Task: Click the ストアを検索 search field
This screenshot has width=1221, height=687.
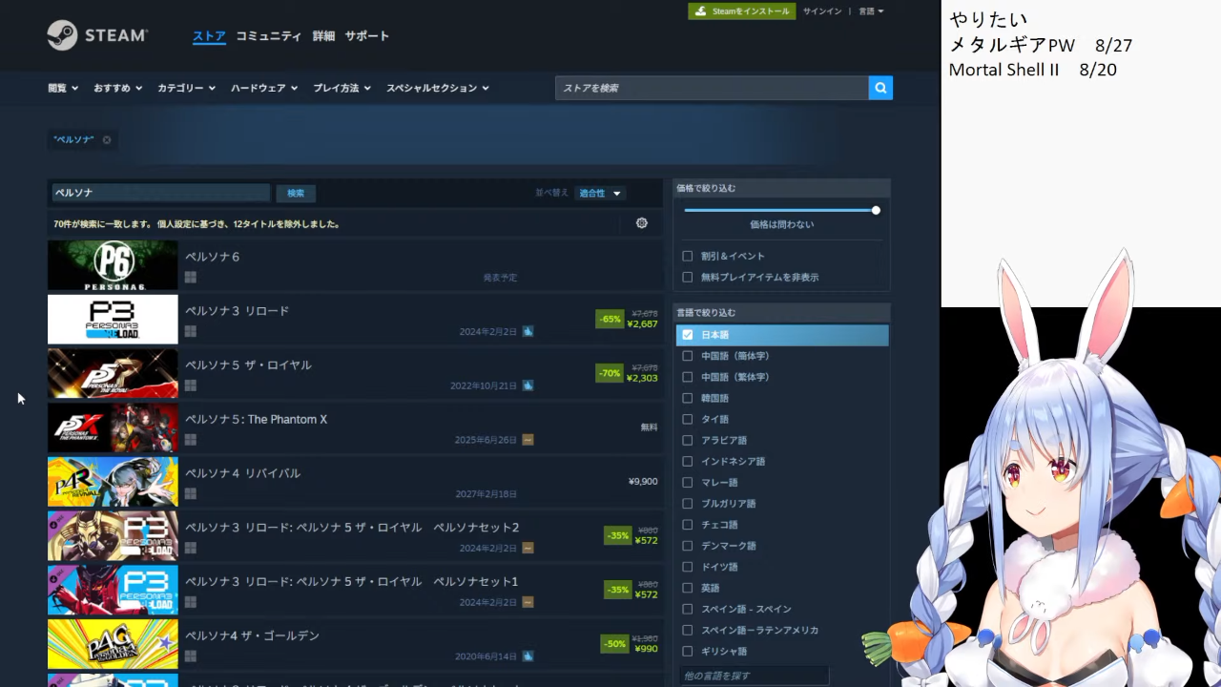Action: [712, 88]
